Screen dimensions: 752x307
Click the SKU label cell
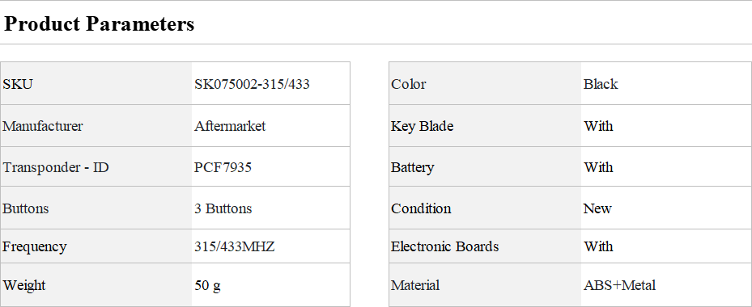96,84
